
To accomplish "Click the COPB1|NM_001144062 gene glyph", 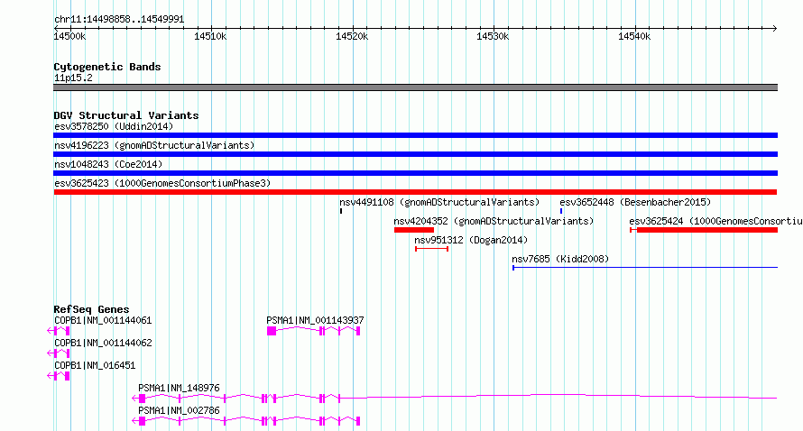I will 59,353.
